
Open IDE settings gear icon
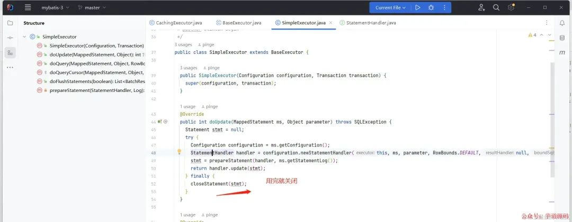tap(511, 7)
